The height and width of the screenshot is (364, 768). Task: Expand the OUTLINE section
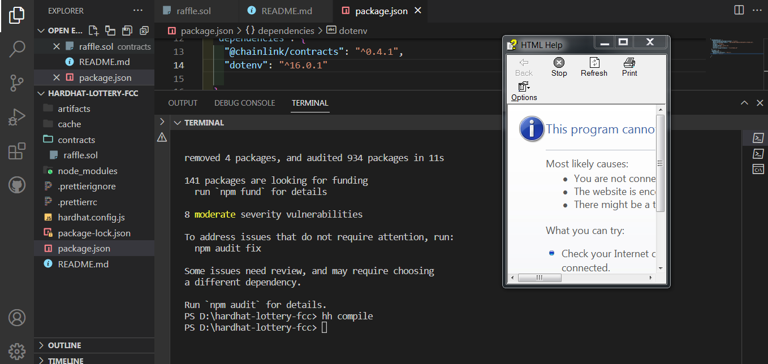tap(40, 345)
